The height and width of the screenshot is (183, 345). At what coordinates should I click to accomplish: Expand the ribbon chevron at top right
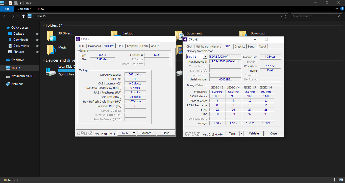click(x=337, y=9)
